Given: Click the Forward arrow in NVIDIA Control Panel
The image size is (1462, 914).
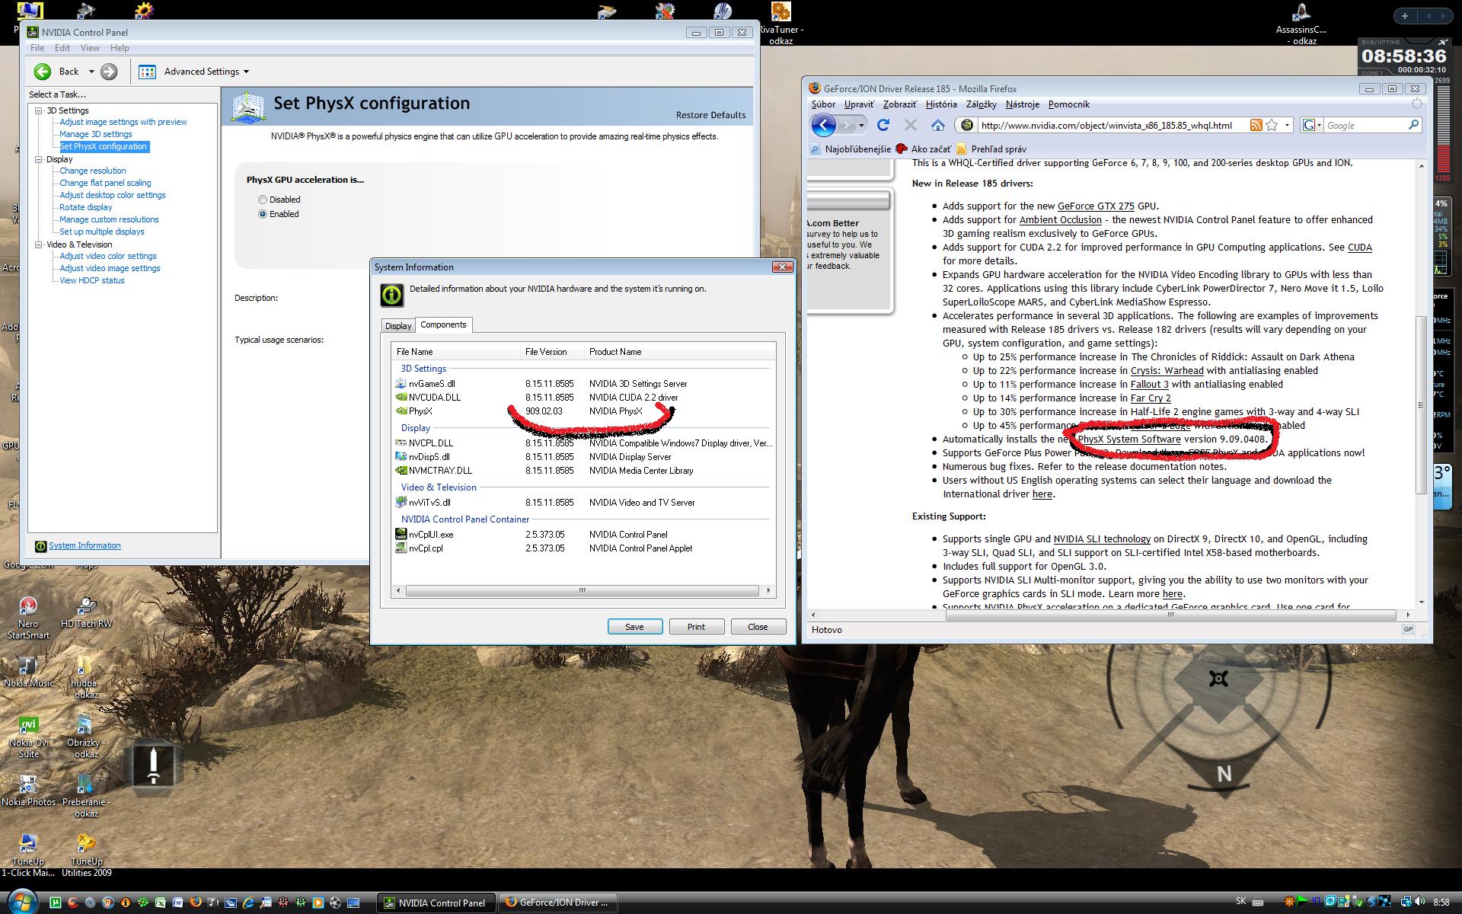Looking at the screenshot, I should (x=109, y=72).
